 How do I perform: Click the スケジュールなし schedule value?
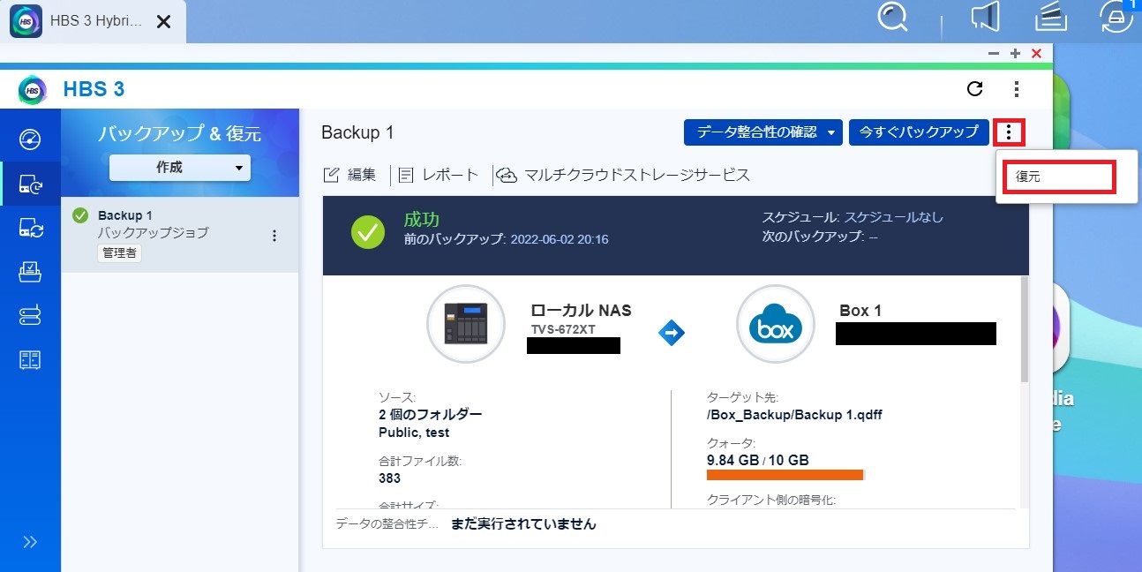pyautogui.click(x=894, y=217)
